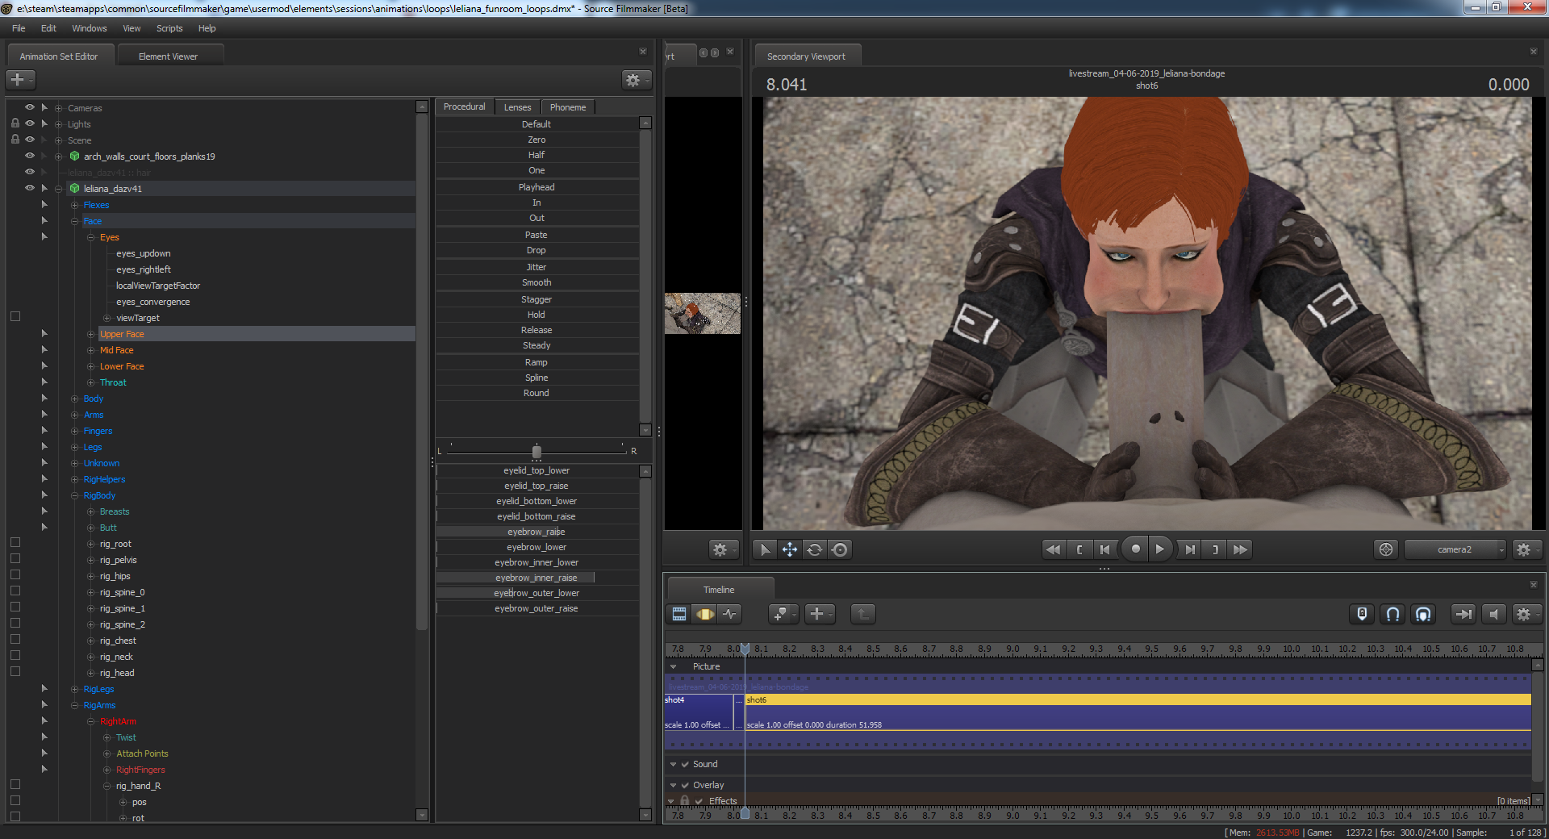The image size is (1549, 839).
Task: Click the playhead lock icon in timeline toolbar
Action: (x=1362, y=614)
